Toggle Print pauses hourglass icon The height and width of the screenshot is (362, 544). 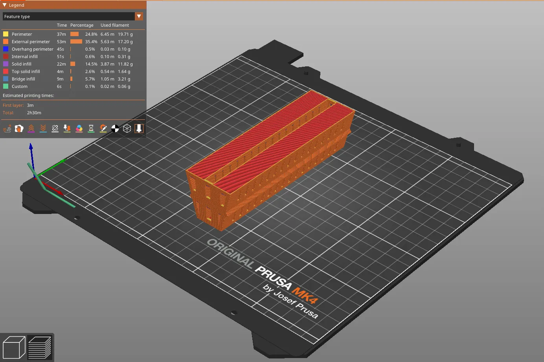[91, 128]
